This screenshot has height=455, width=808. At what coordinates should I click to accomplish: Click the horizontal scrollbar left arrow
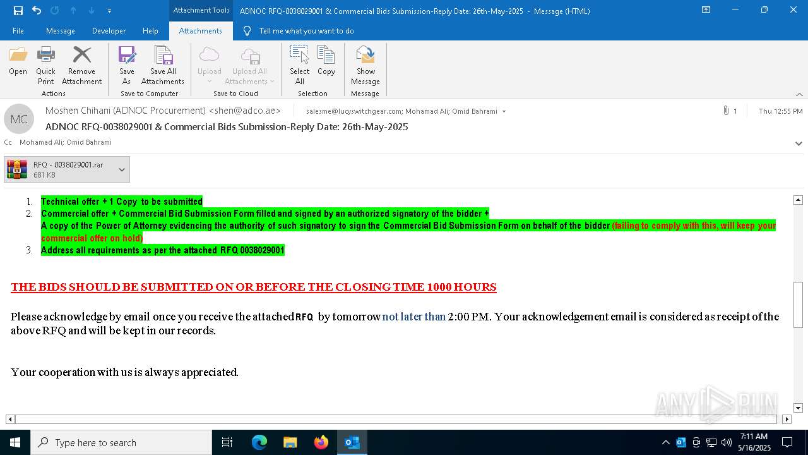[x=10, y=419]
